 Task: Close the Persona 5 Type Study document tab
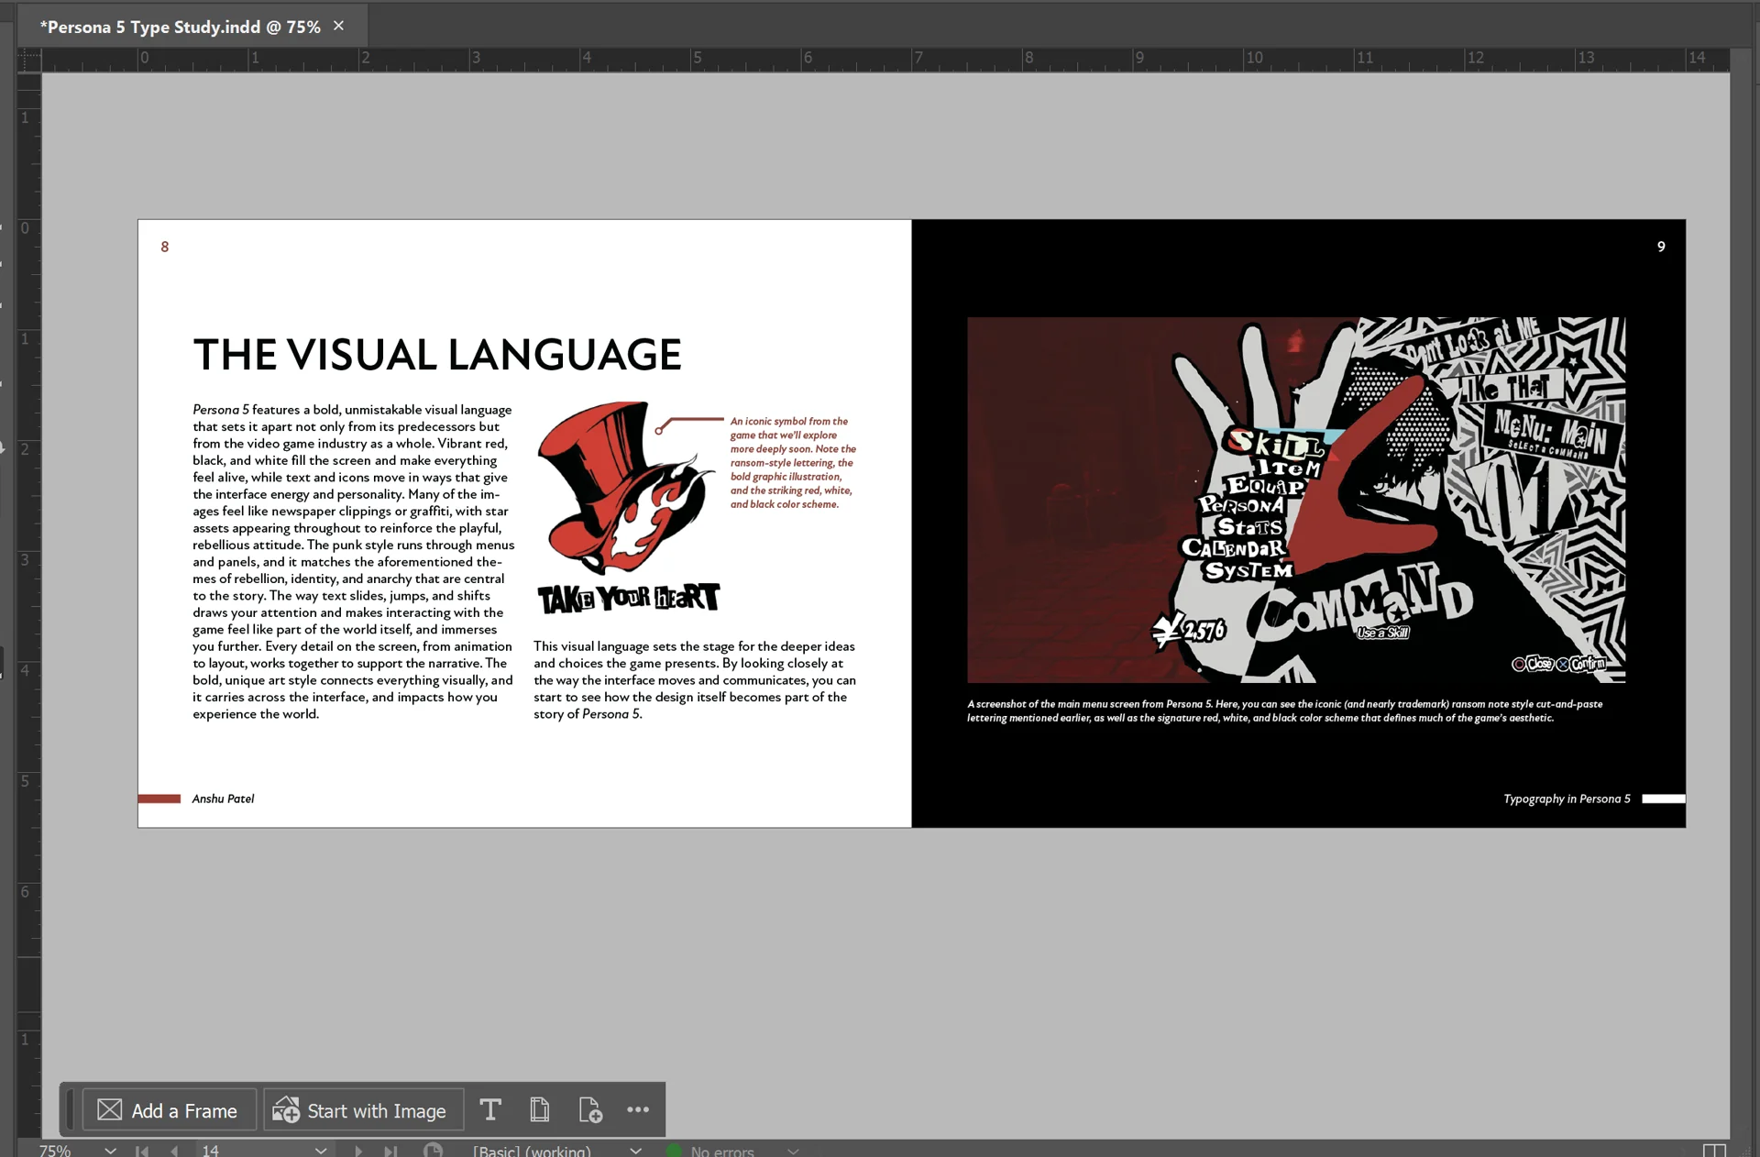click(x=339, y=26)
